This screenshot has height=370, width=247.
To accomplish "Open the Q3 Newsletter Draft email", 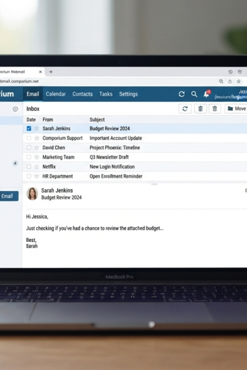I will pos(109,157).
